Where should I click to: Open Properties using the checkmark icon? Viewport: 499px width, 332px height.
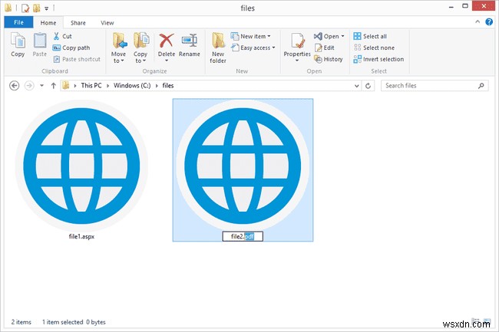click(297, 43)
